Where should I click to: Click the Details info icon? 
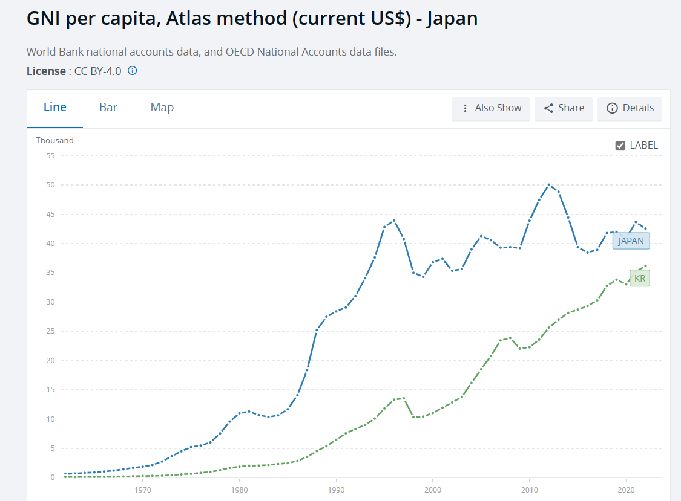point(612,108)
